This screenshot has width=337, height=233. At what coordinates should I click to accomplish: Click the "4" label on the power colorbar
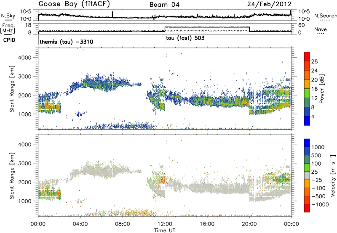click(313, 116)
